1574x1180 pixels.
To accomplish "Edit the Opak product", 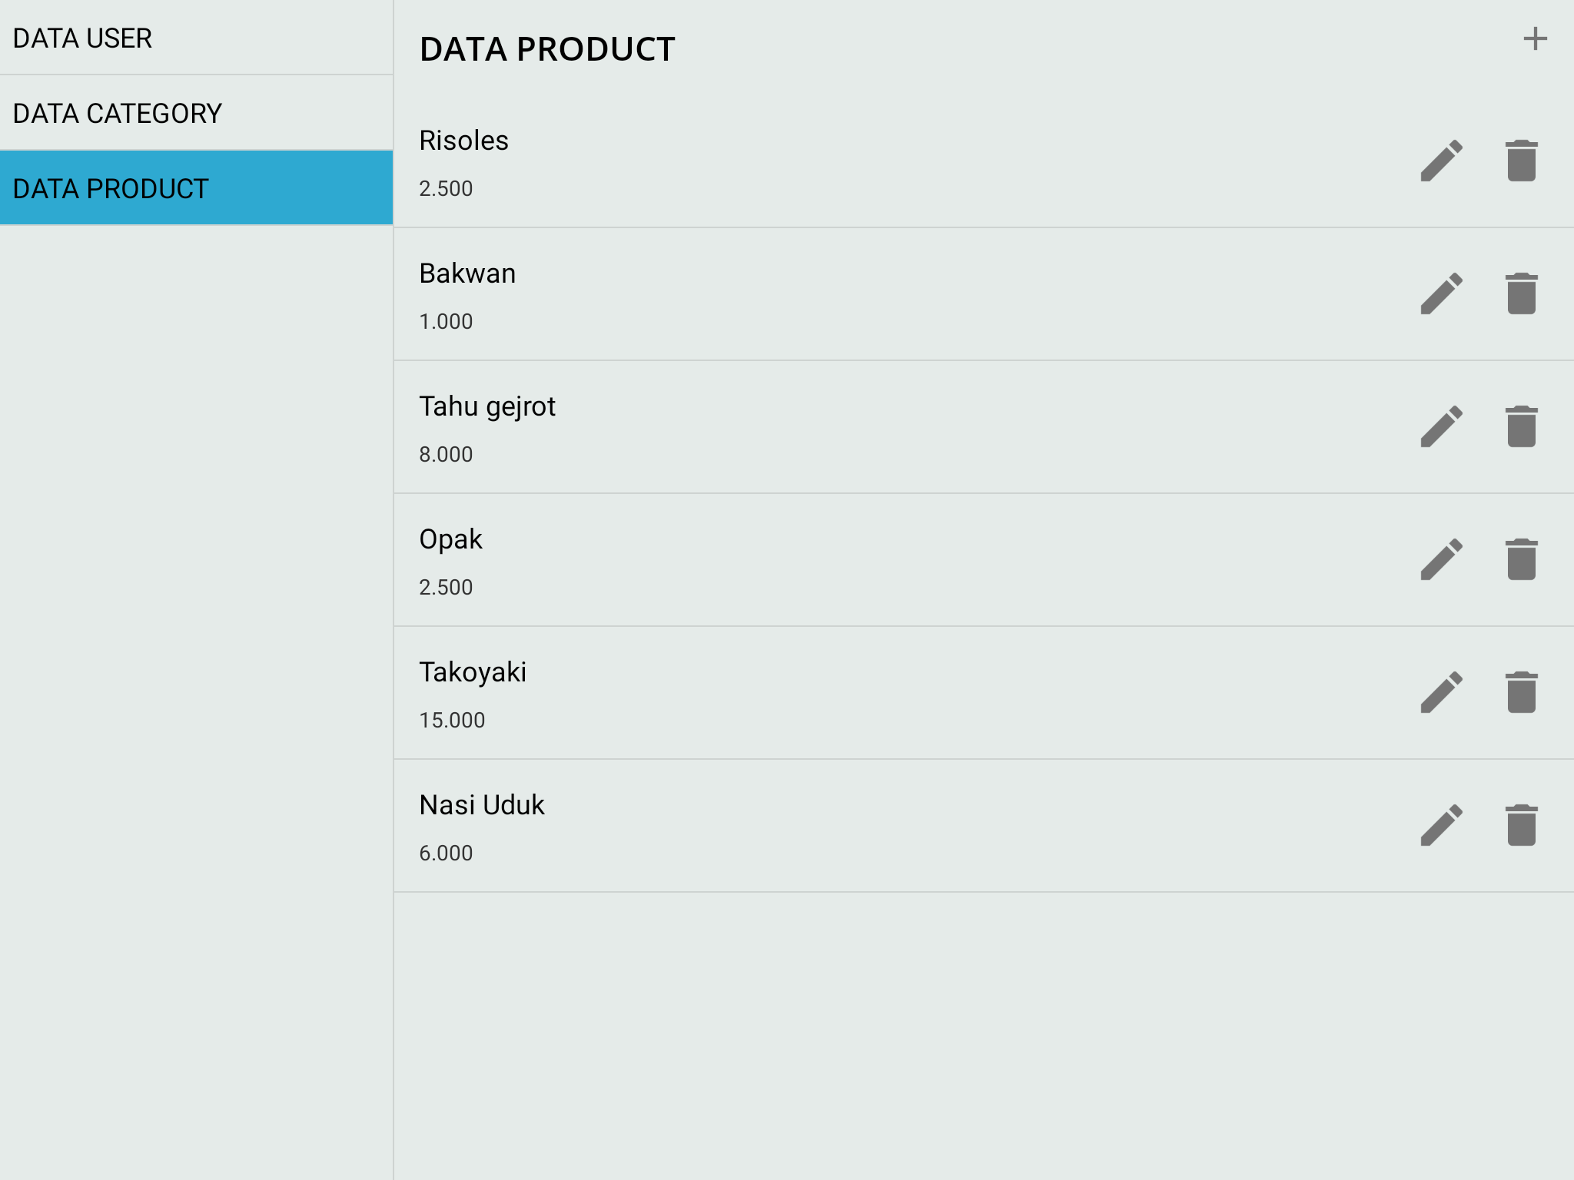I will 1441,559.
